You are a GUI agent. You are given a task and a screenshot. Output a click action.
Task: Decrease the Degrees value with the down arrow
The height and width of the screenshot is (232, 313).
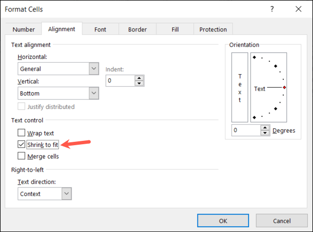(x=265, y=133)
